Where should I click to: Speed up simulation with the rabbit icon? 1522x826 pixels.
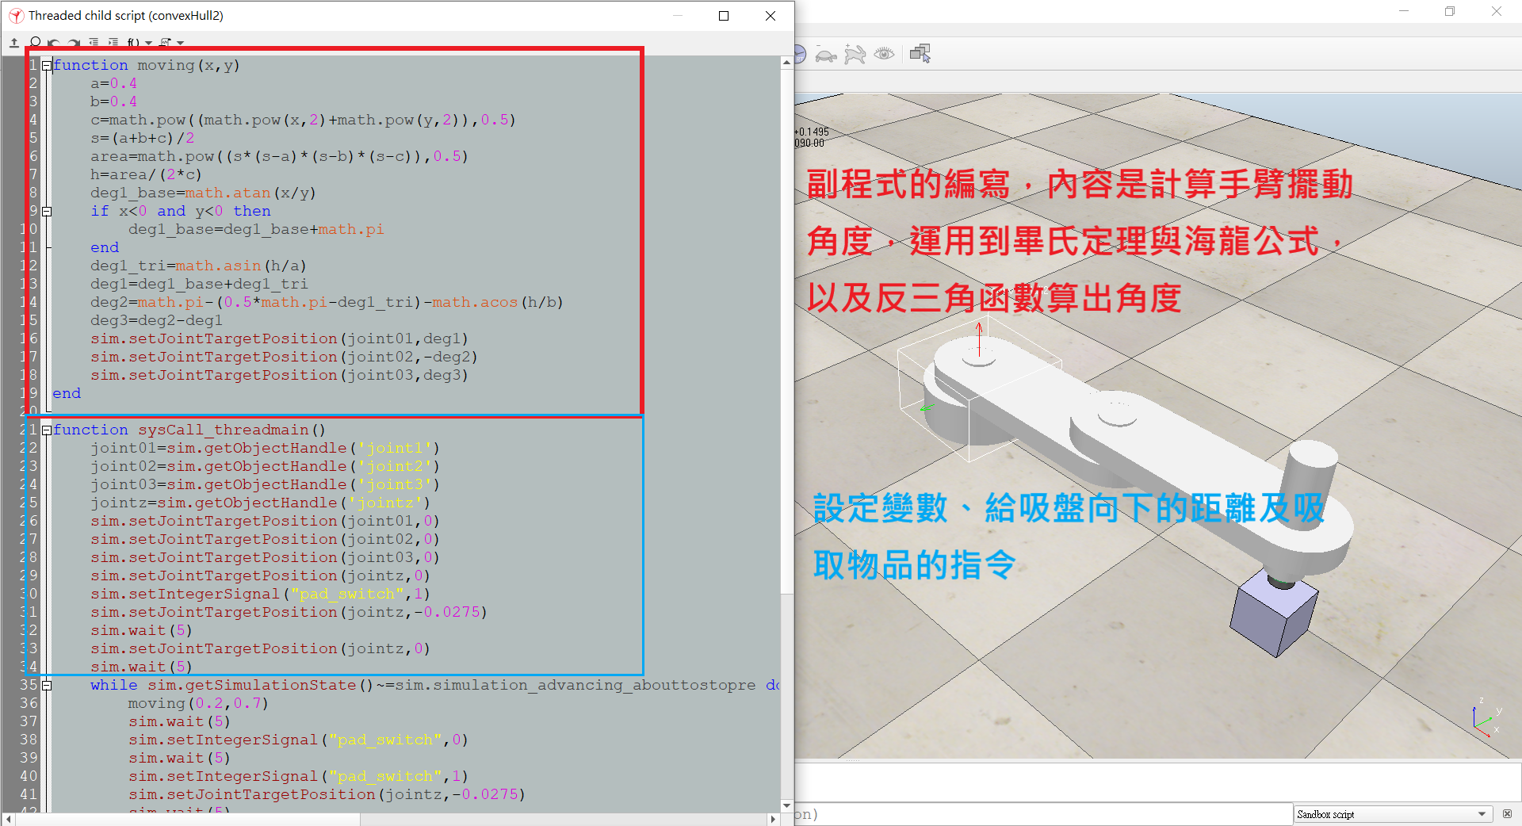tap(855, 54)
